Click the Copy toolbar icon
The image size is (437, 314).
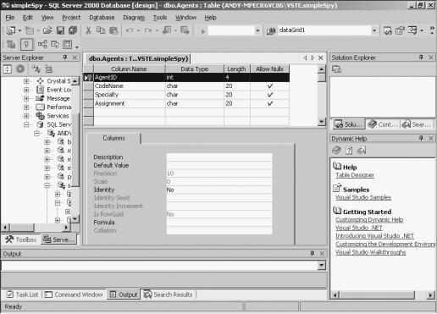tap(101, 30)
